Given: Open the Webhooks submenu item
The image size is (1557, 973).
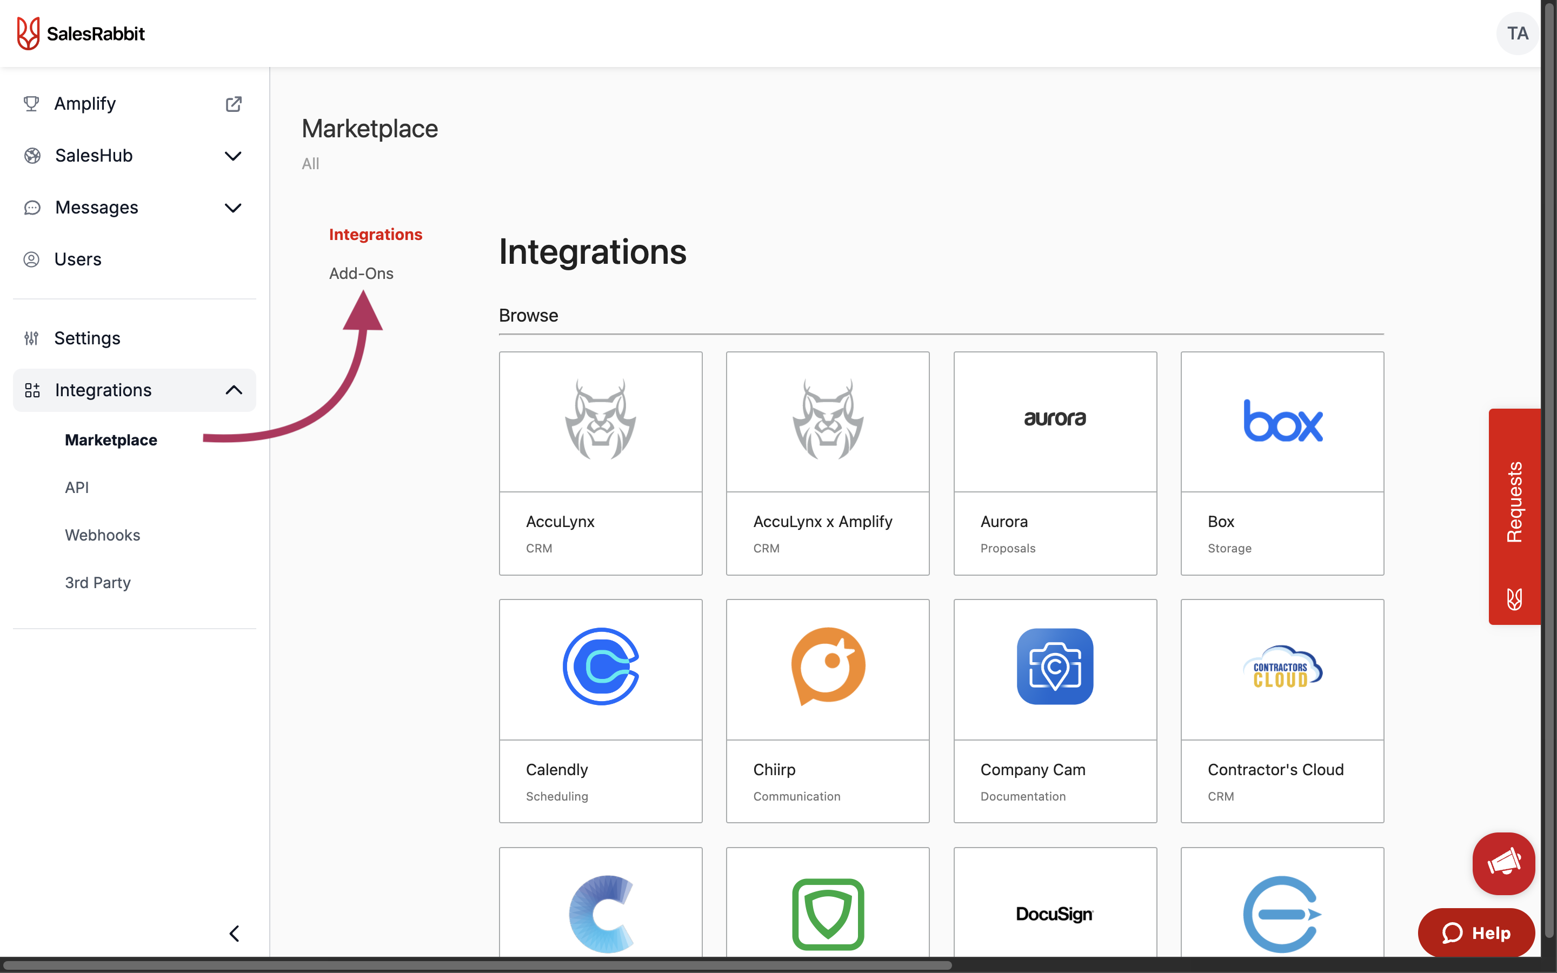Looking at the screenshot, I should tap(102, 535).
